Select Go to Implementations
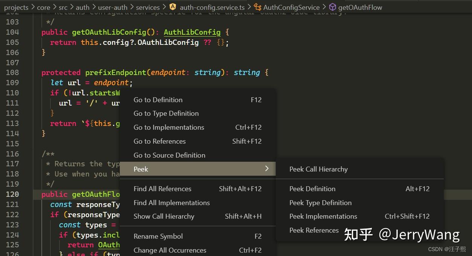Image resolution: width=472 pixels, height=256 pixels. click(x=169, y=127)
